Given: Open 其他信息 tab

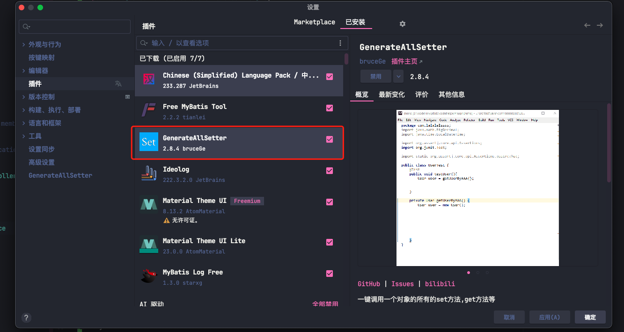Looking at the screenshot, I should pyautogui.click(x=452, y=94).
